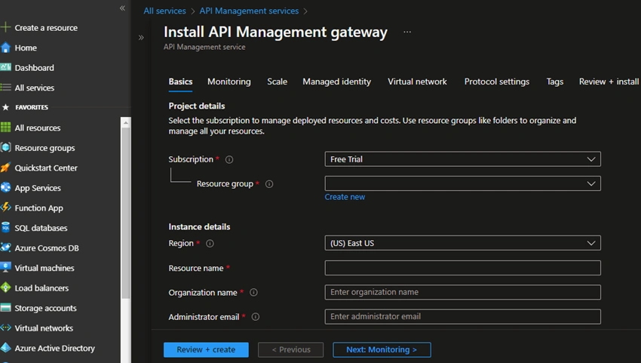The image size is (641, 363).
Task: Click the sidebar scrollbar up arrow
Action: click(x=126, y=122)
